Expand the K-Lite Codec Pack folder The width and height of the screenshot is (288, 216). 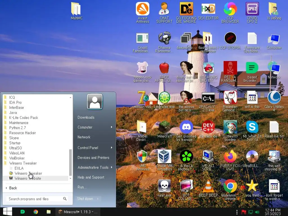[24, 118]
